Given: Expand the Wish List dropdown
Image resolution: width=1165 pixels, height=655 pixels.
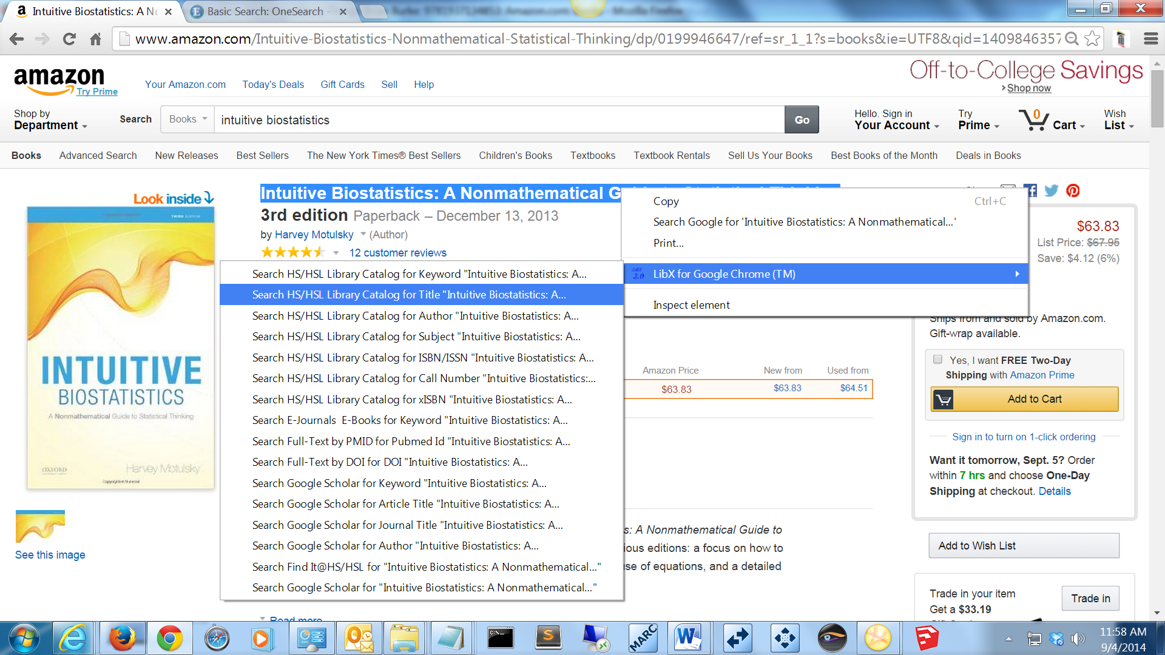Looking at the screenshot, I should tap(1119, 119).
